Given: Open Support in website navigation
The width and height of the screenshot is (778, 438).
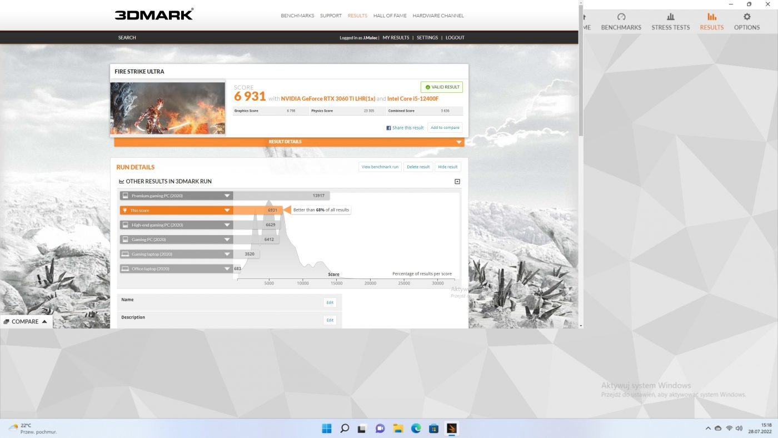Looking at the screenshot, I should click(331, 16).
